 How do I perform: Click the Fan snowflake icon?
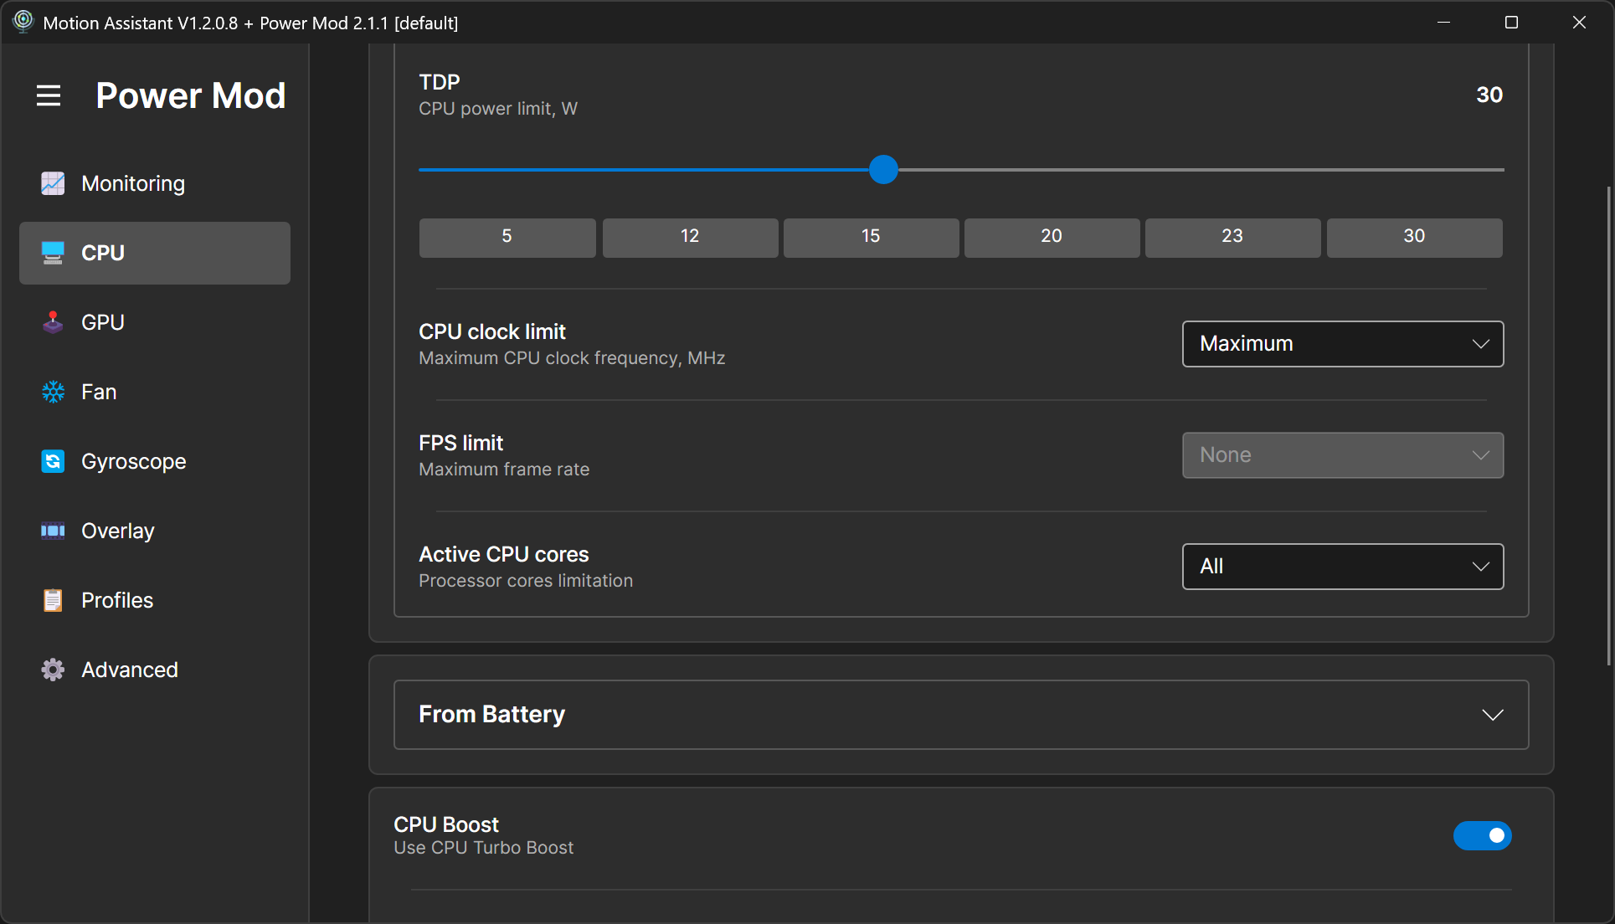point(53,392)
